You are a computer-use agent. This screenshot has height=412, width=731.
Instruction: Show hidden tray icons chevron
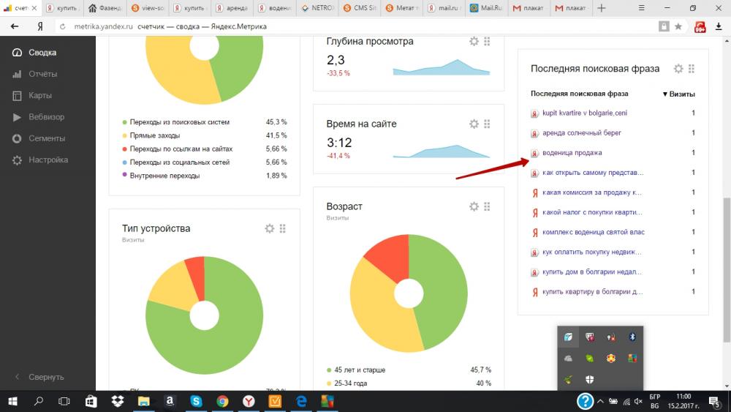click(x=600, y=401)
